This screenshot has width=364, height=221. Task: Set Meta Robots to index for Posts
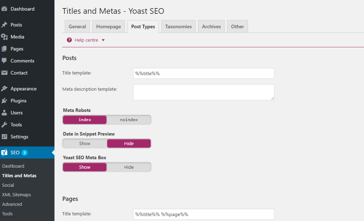tap(85, 120)
